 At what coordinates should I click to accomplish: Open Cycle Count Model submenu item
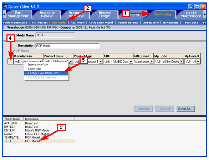coord(101,23)
